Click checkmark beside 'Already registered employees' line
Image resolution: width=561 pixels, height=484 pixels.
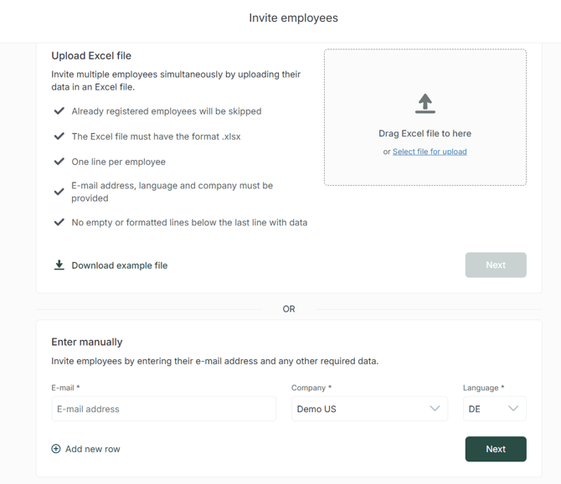(59, 111)
